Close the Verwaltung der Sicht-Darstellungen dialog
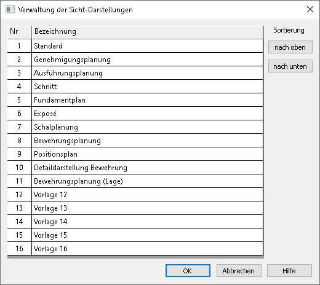 [310, 9]
